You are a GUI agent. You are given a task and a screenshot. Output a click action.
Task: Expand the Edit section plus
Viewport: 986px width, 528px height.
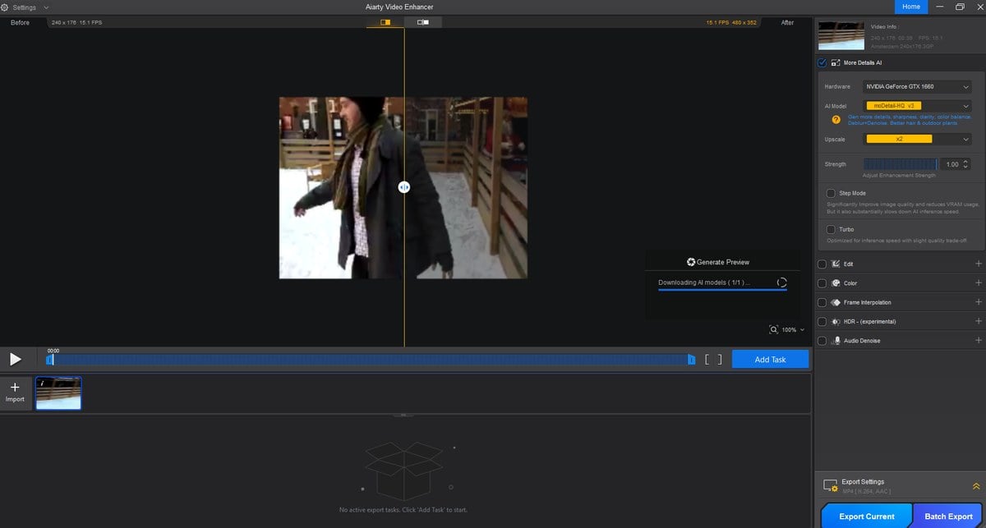(978, 264)
